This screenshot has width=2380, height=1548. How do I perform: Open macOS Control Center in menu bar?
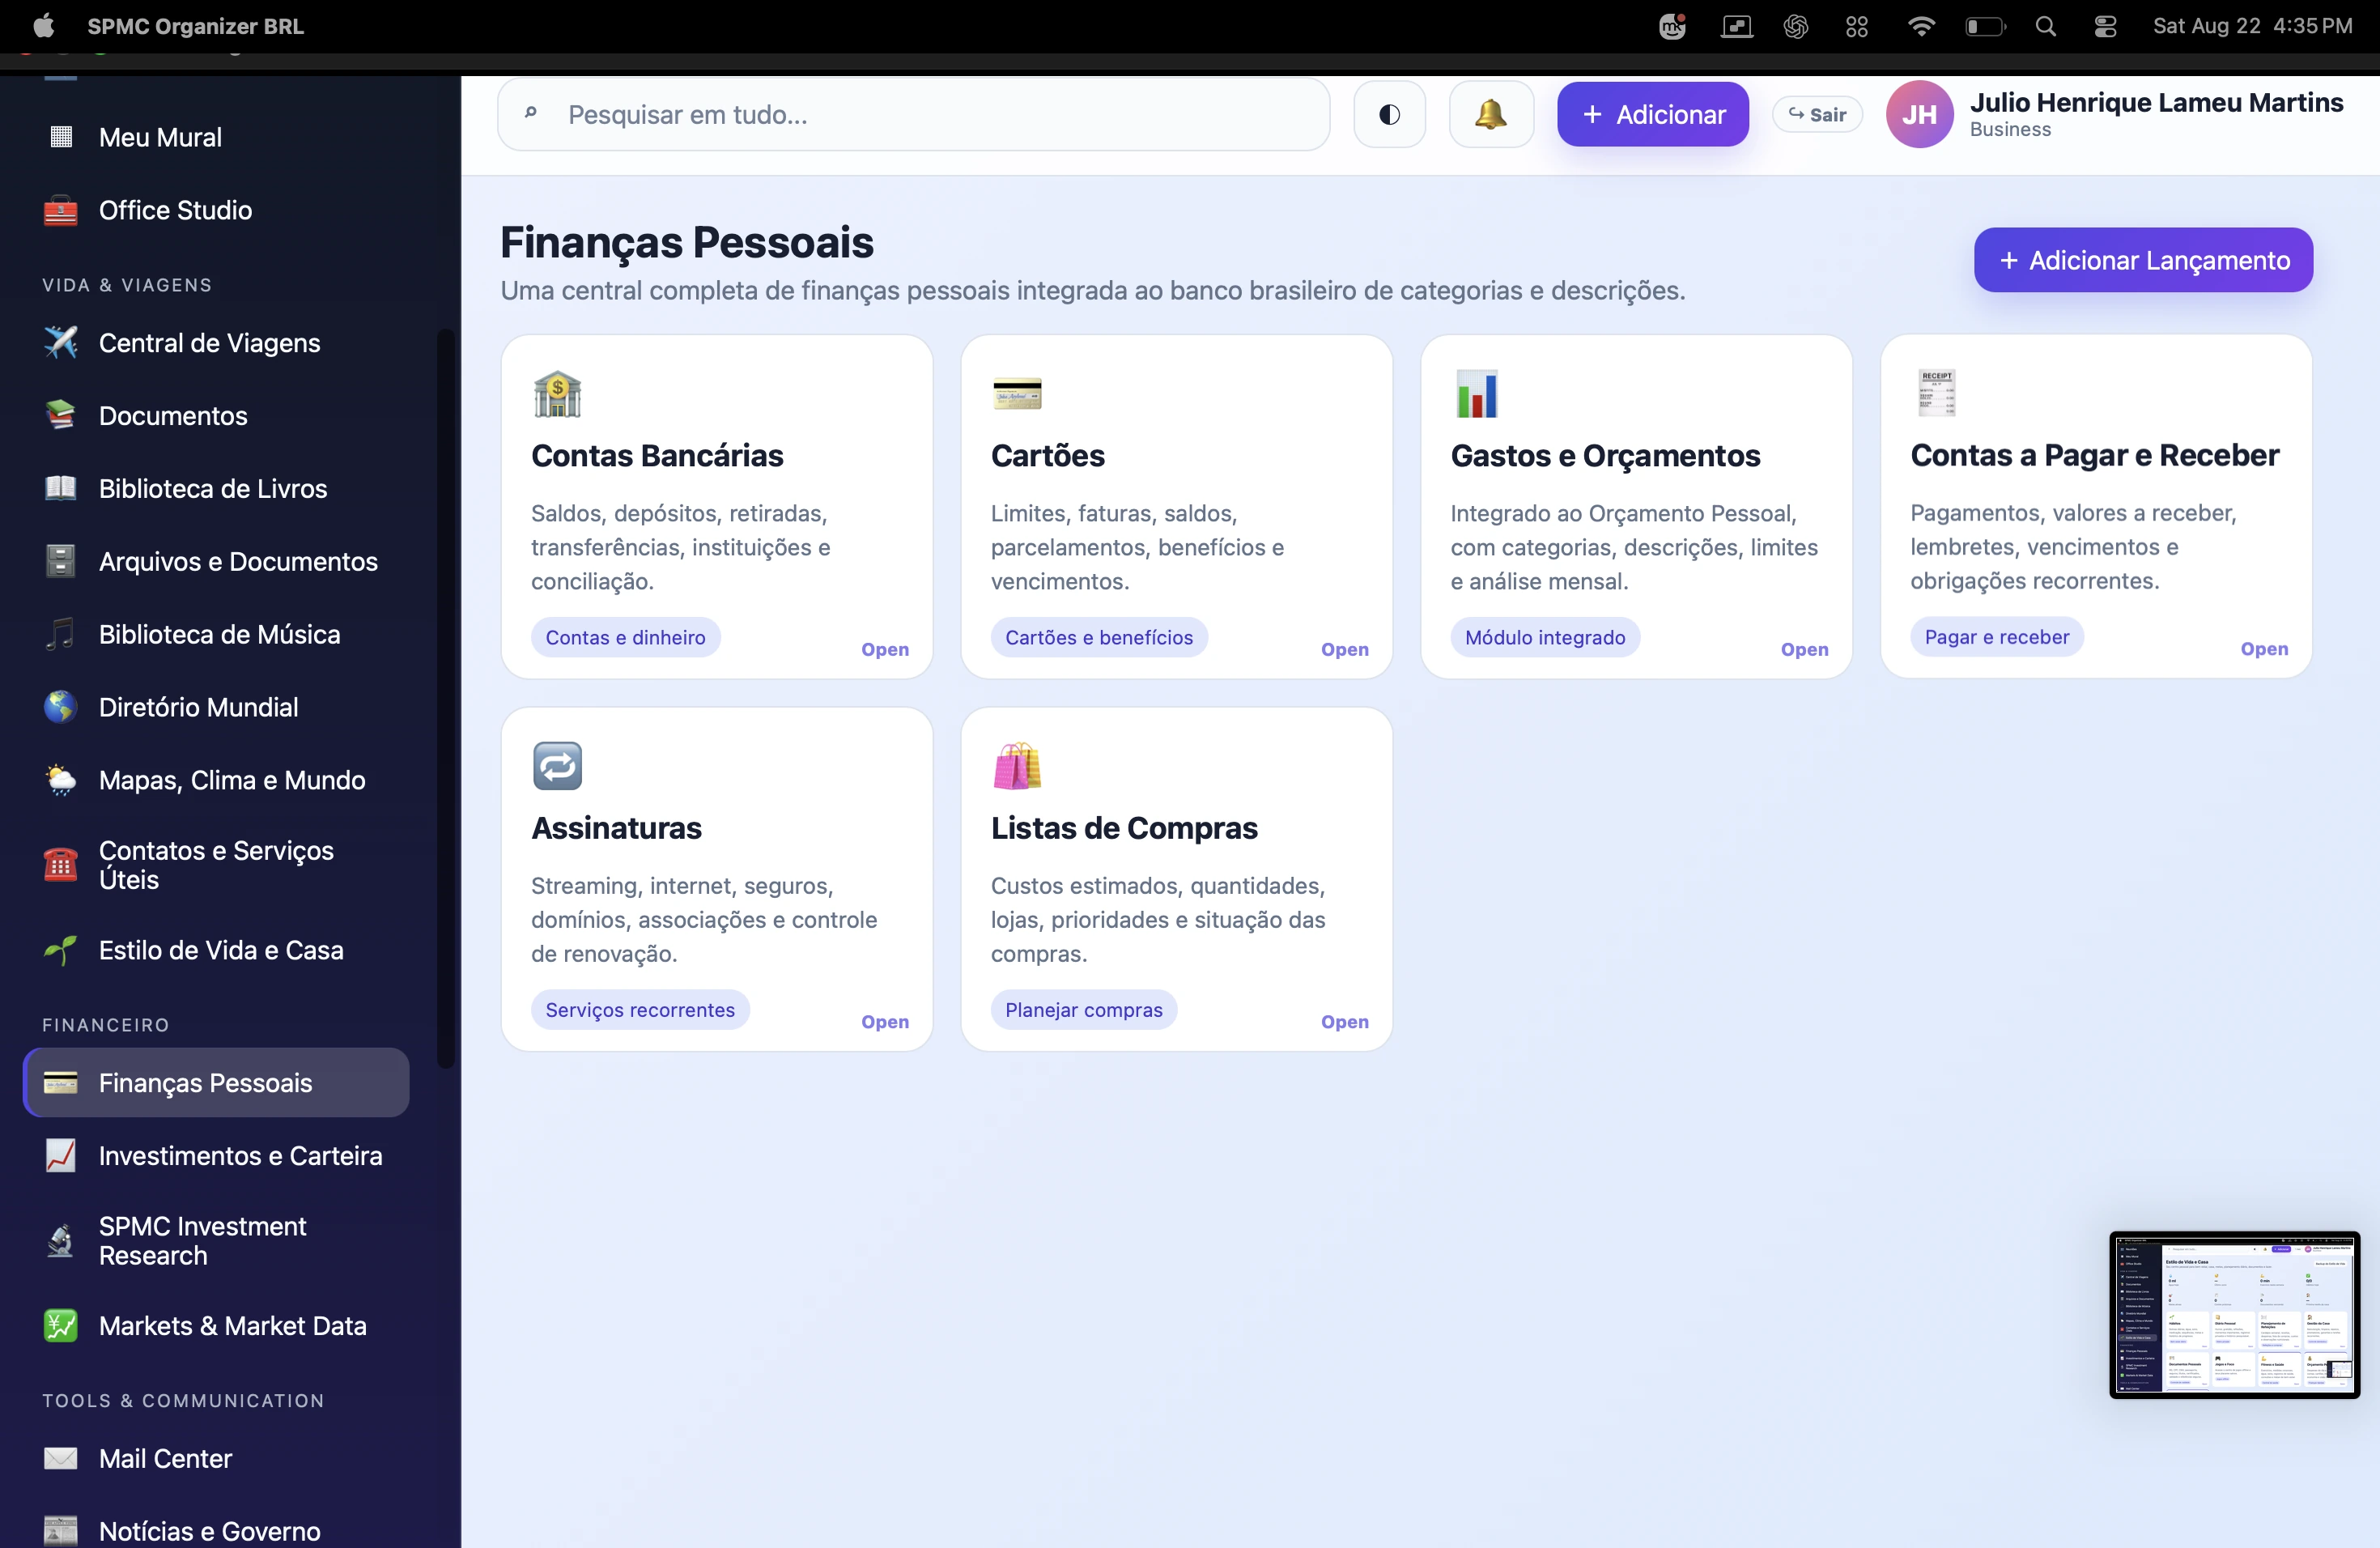click(2106, 27)
